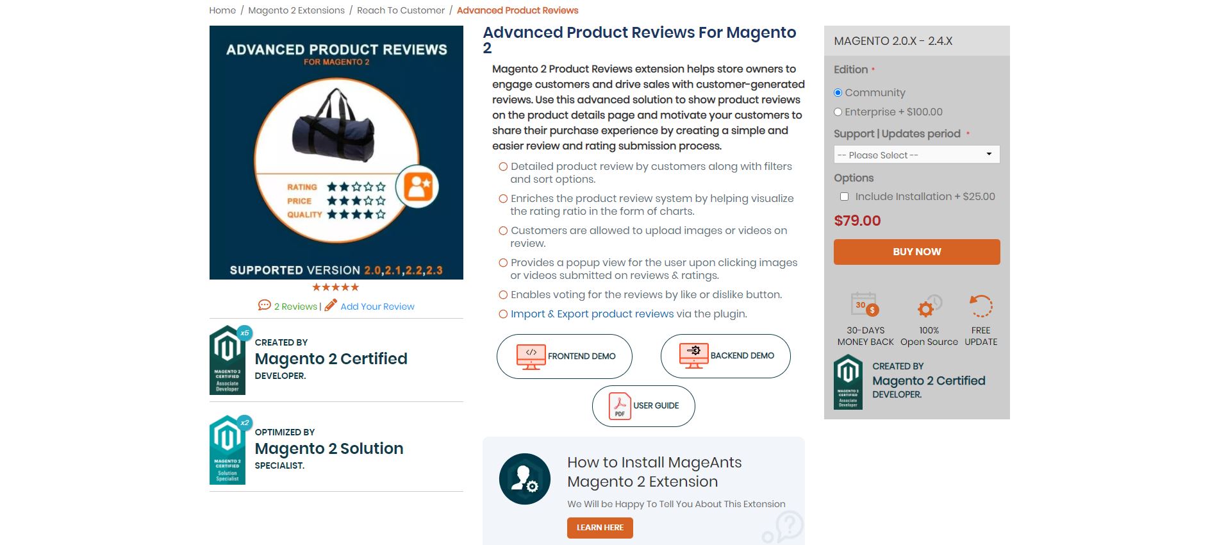Image resolution: width=1217 pixels, height=545 pixels.
Task: Click the Magento 2 Solution heading text
Action: click(329, 448)
